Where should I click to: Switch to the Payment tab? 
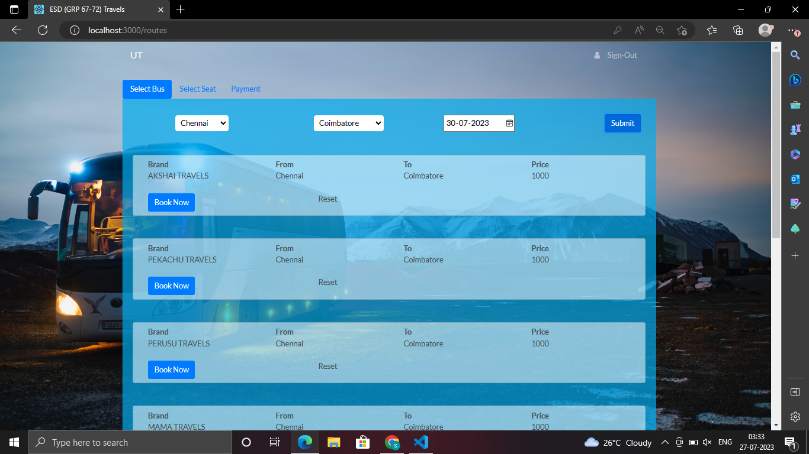pyautogui.click(x=245, y=89)
